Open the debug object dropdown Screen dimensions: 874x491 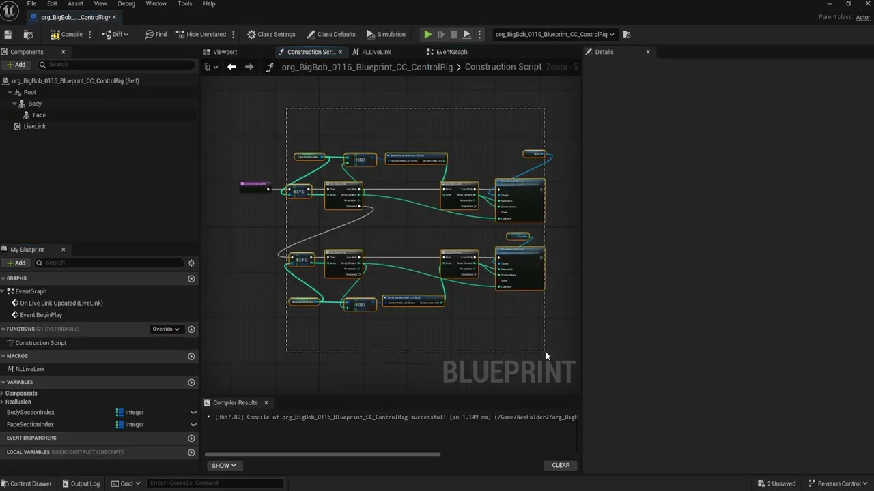click(554, 34)
